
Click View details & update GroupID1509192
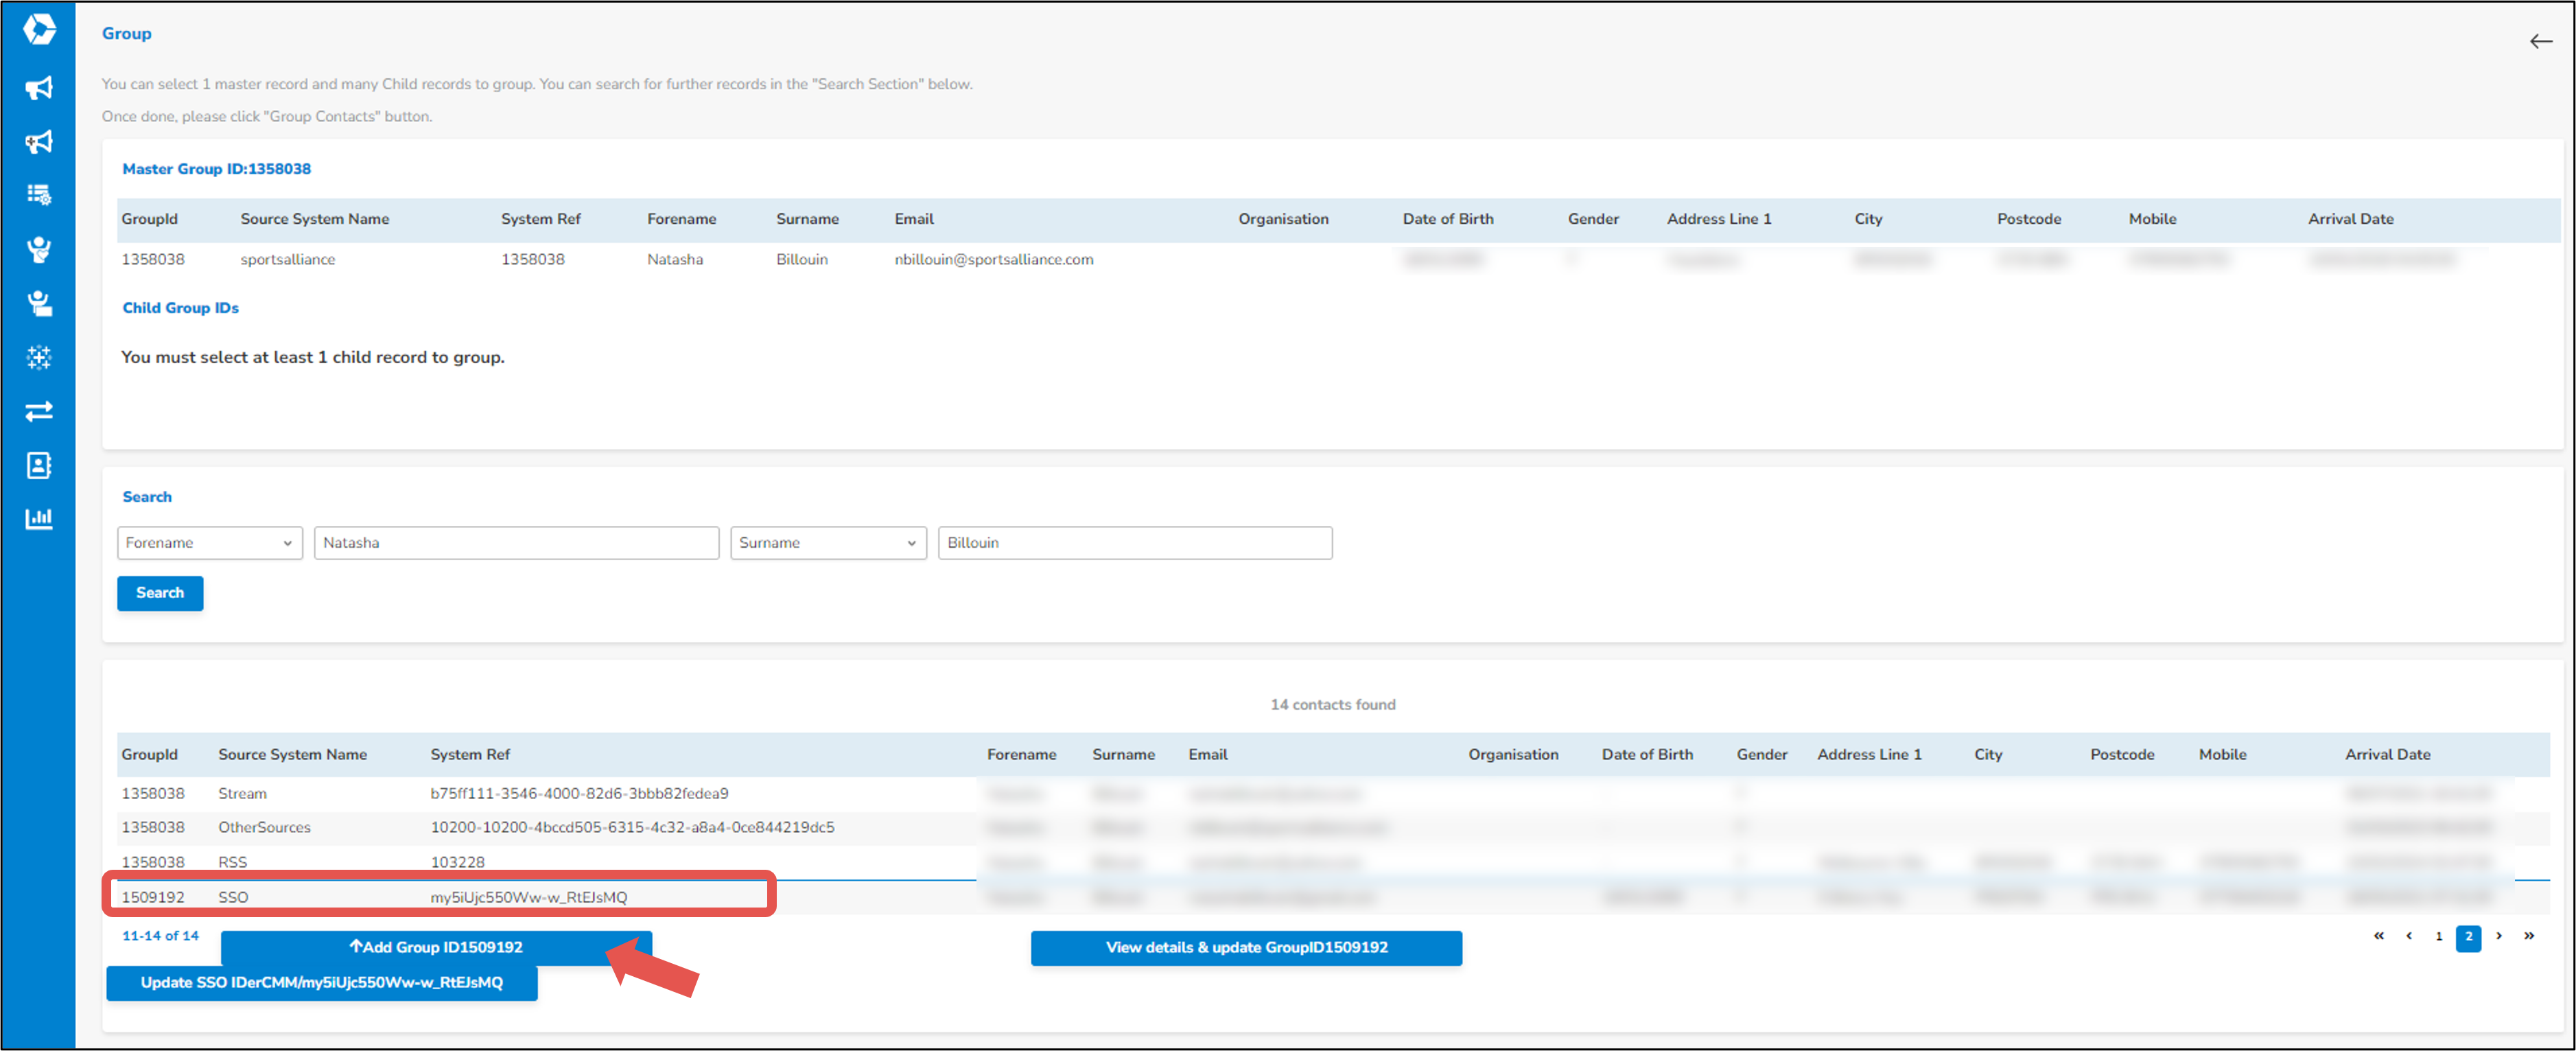tap(1246, 947)
